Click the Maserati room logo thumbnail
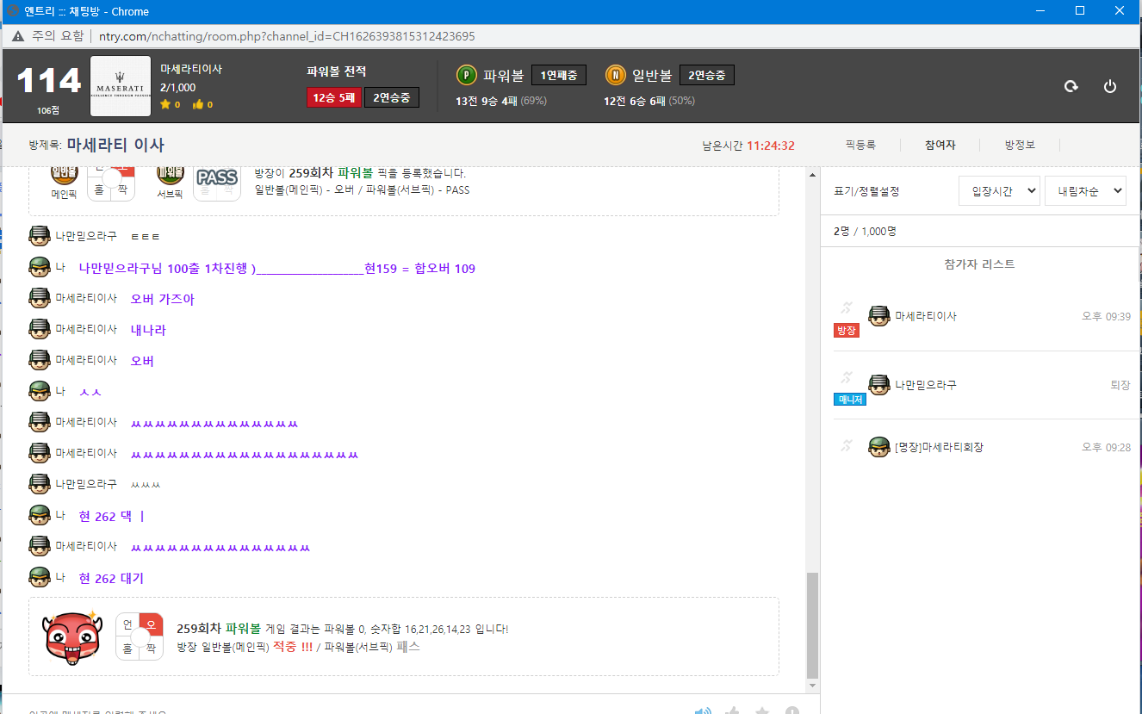The width and height of the screenshot is (1142, 714). [121, 86]
